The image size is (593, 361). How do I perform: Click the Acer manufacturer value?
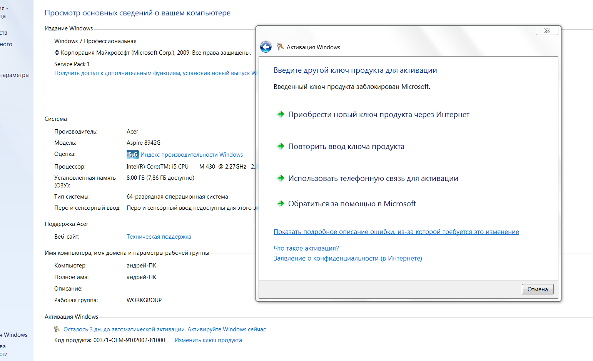point(132,132)
